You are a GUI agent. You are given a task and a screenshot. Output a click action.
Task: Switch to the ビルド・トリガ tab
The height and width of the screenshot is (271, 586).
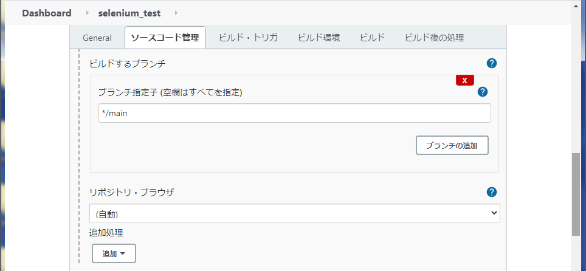(x=248, y=38)
